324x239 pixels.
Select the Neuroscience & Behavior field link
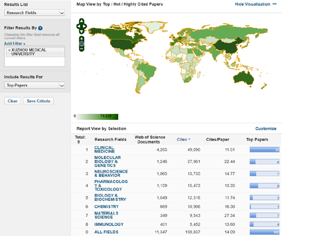(111, 174)
